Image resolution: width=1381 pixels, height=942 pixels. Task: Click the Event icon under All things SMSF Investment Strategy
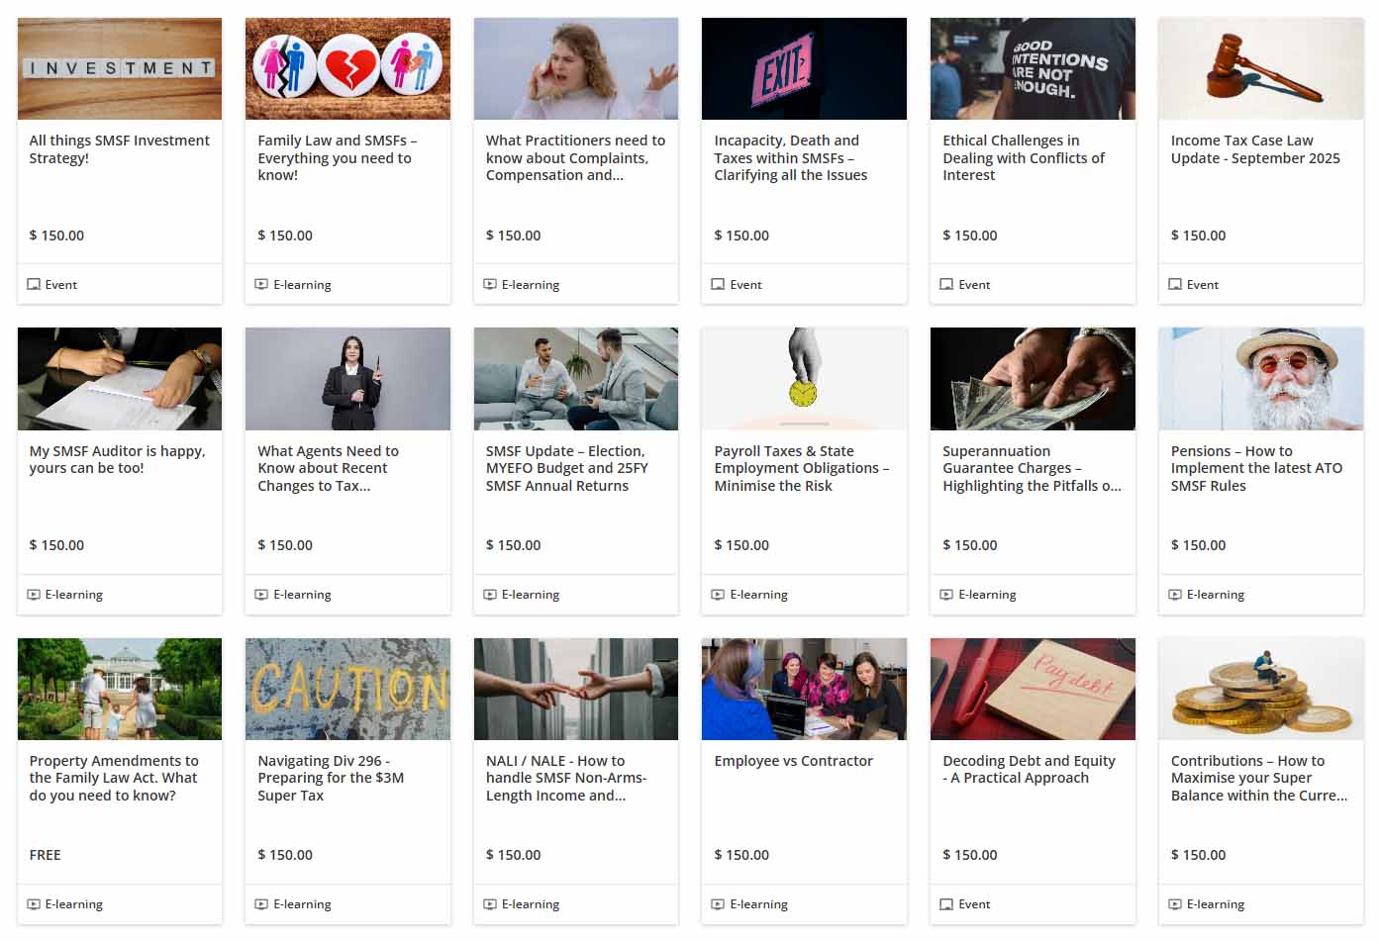pos(34,284)
